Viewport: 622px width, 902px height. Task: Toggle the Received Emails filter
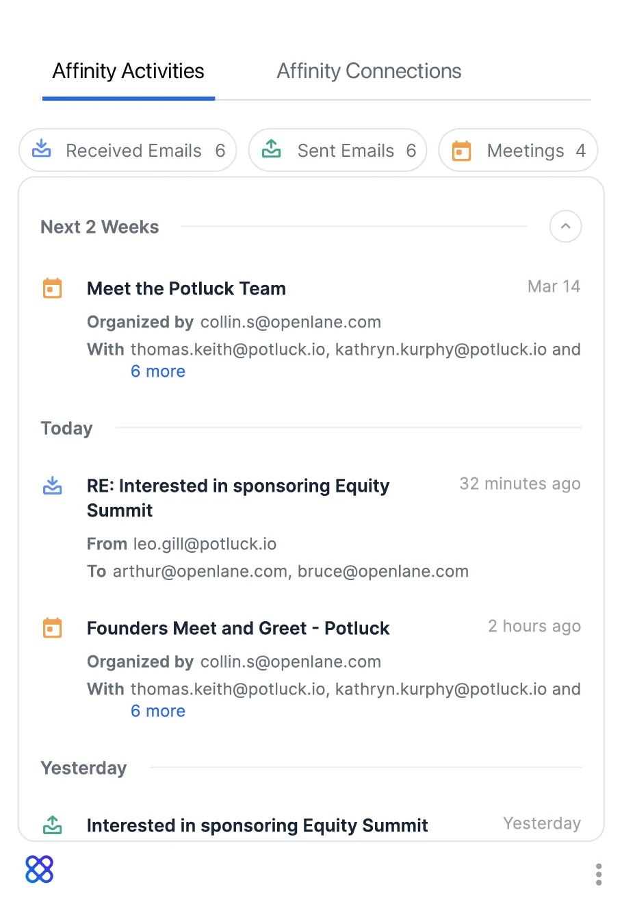tap(127, 150)
